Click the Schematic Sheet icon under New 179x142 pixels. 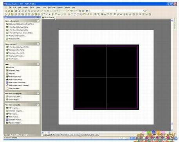point(7,70)
